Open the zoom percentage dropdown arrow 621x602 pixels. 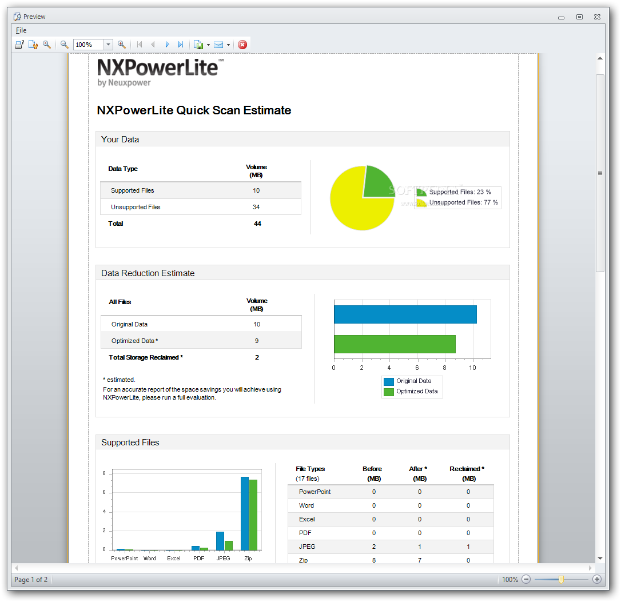[x=108, y=45]
